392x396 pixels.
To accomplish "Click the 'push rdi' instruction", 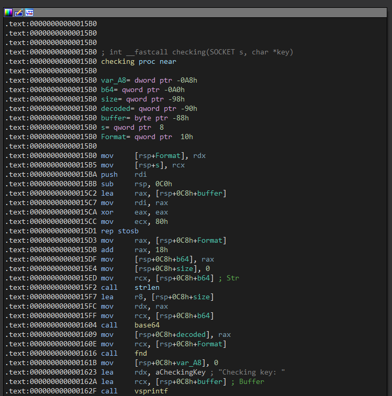I will pyautogui.click(x=124, y=174).
